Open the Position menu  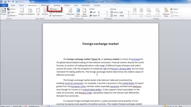pos(135,12)
